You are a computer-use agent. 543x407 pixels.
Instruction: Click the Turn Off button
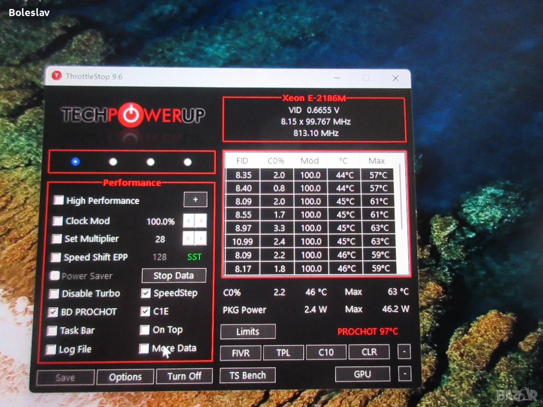pos(185,376)
